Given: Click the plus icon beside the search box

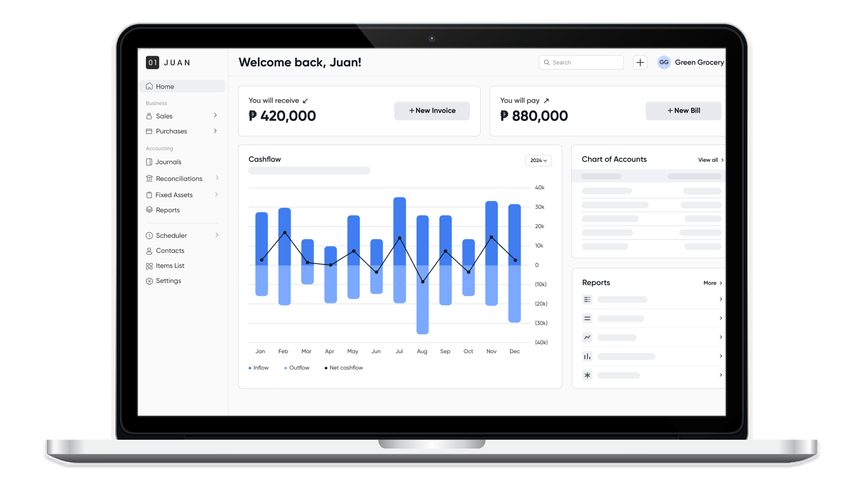Looking at the screenshot, I should point(640,62).
